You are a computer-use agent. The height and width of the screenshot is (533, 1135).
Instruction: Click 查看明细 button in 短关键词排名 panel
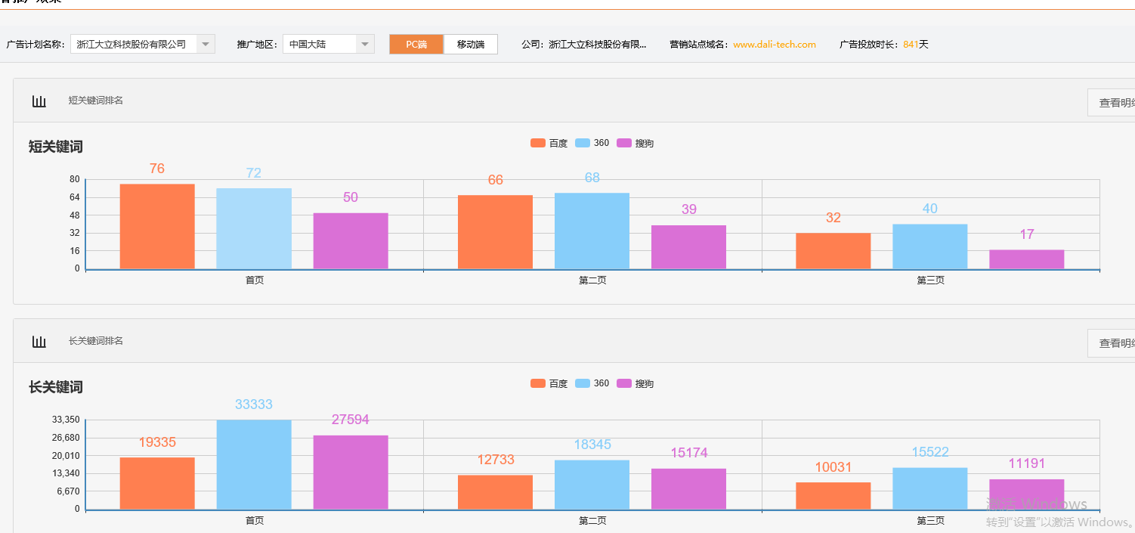[1111, 103]
